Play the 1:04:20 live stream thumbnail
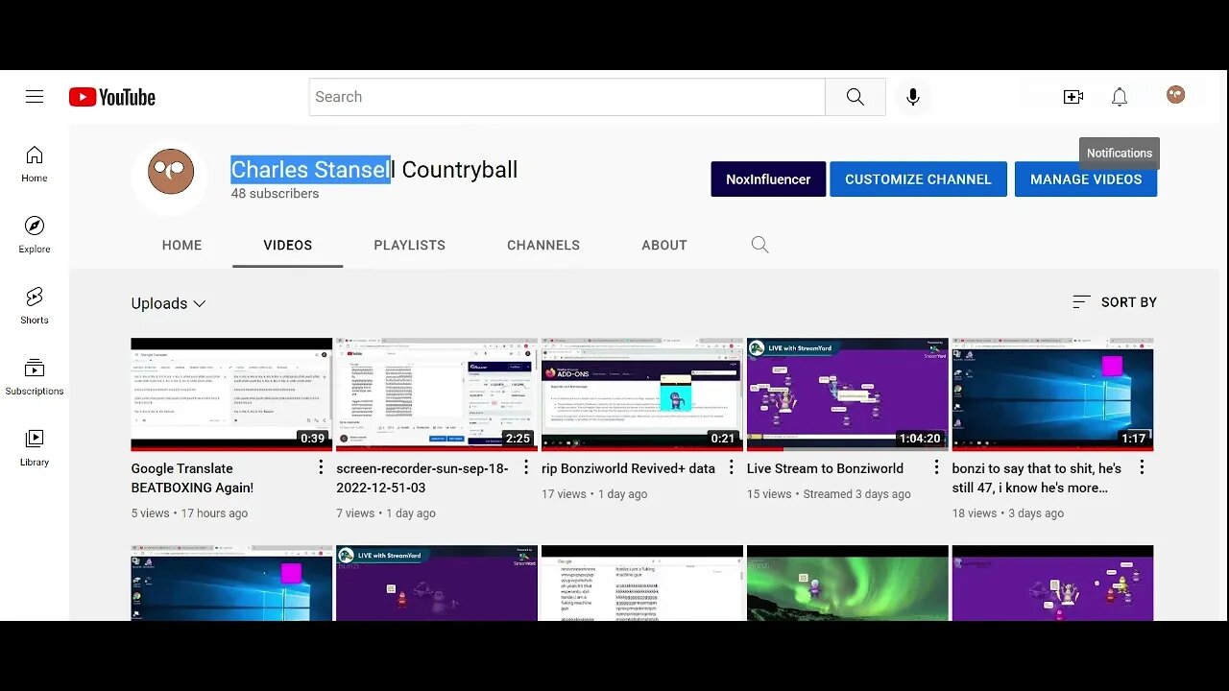Screen dimensions: 1229x691 coord(848,394)
